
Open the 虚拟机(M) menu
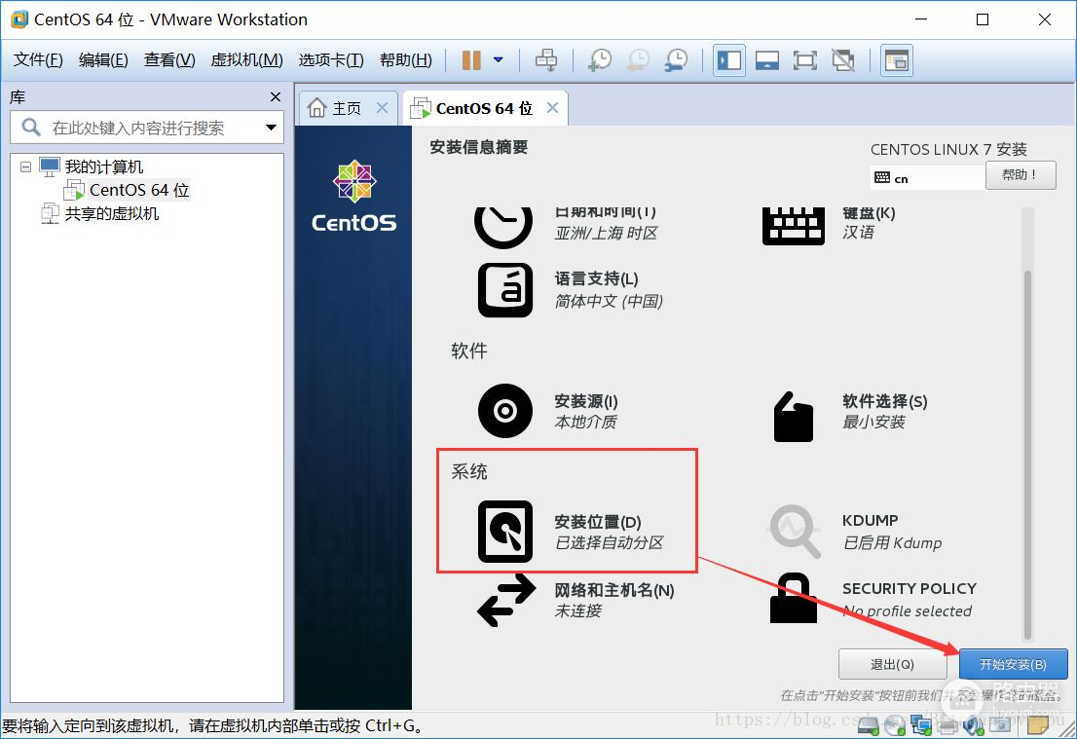(246, 60)
